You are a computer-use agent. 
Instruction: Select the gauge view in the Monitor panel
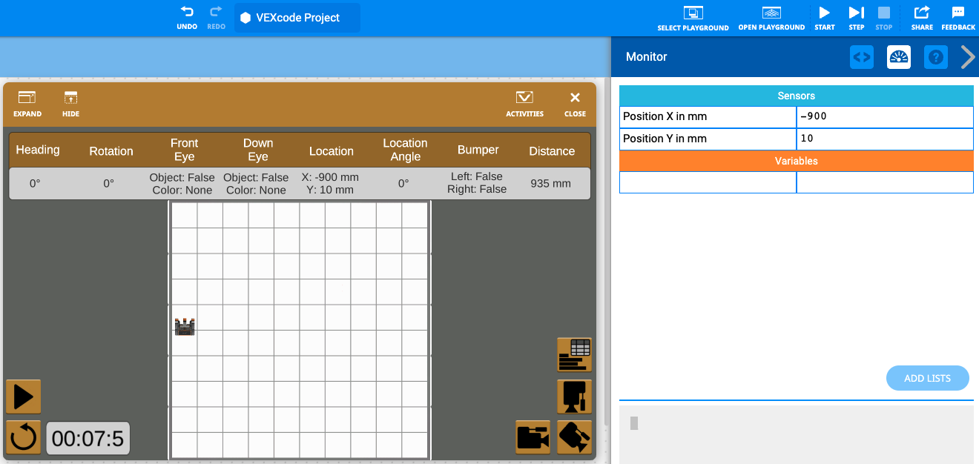click(x=898, y=56)
